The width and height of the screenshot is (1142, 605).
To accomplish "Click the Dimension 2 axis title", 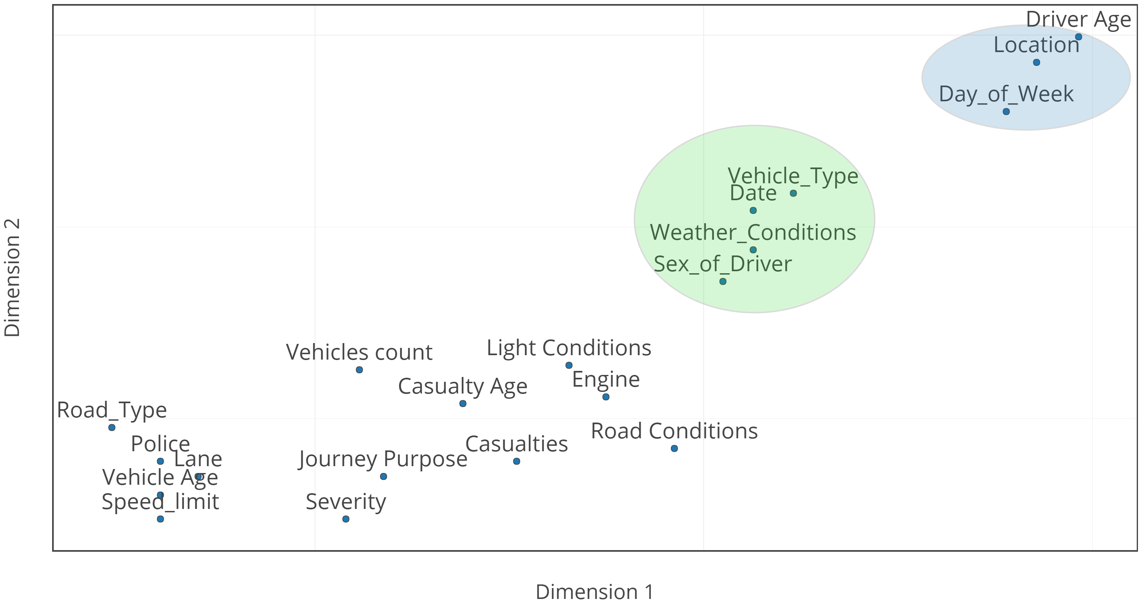I will tap(12, 277).
